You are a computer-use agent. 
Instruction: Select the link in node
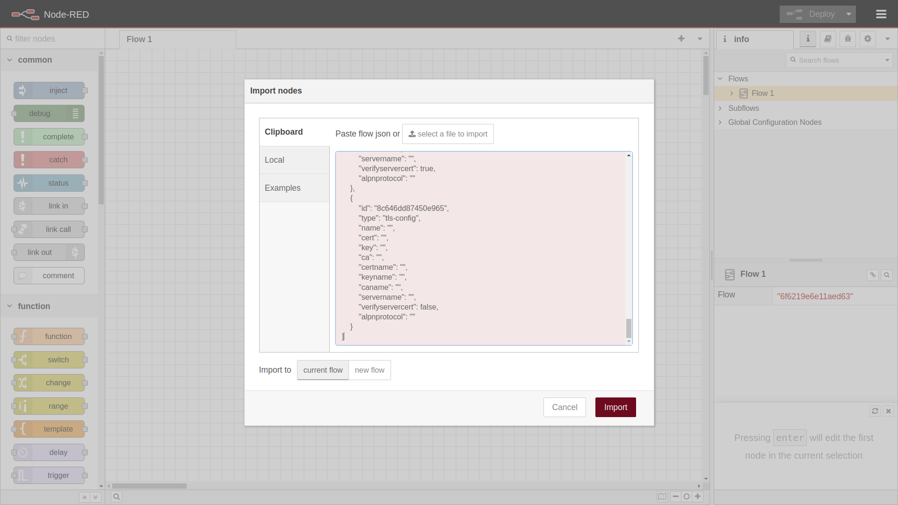49,206
